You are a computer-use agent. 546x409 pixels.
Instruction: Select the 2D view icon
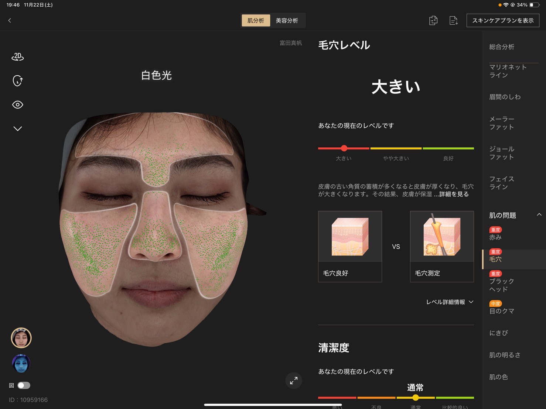[x=17, y=57]
